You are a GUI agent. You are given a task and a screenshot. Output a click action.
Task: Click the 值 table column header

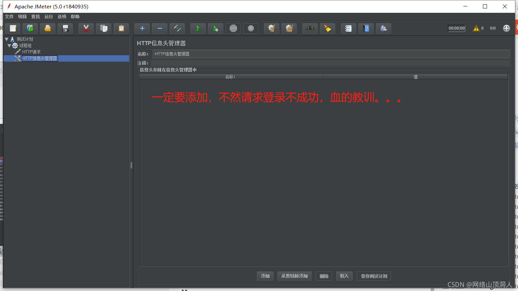pyautogui.click(x=416, y=77)
